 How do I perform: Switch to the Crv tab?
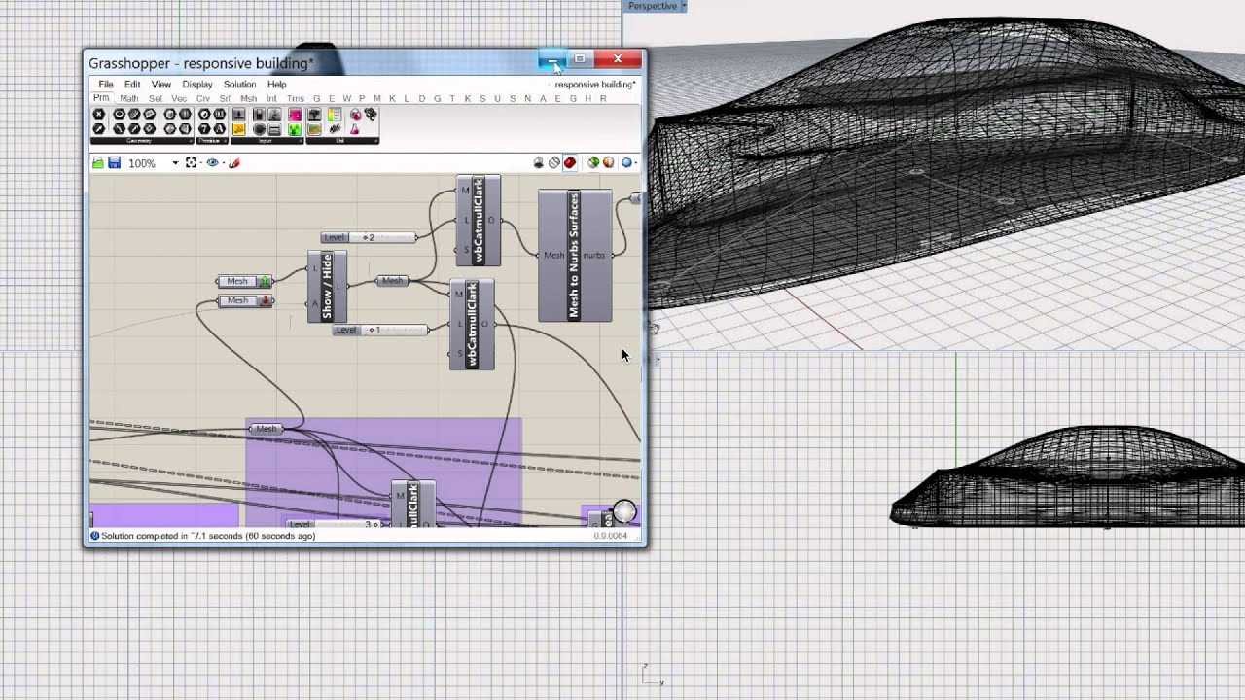coord(204,98)
